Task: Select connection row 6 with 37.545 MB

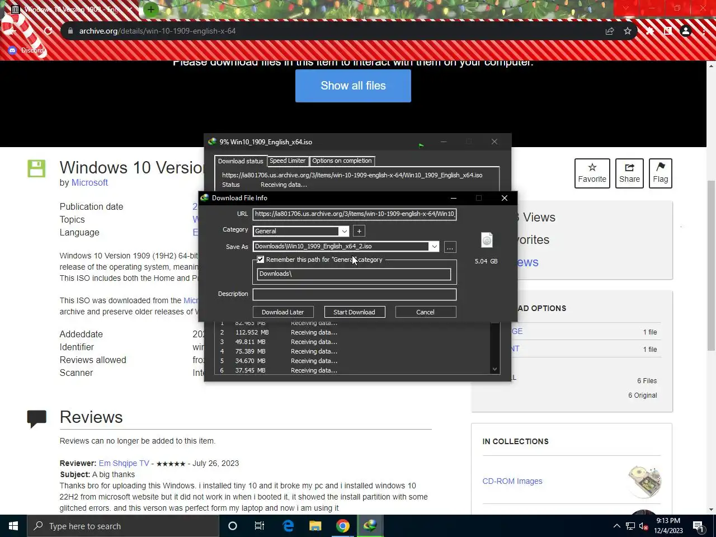Action: [352, 370]
